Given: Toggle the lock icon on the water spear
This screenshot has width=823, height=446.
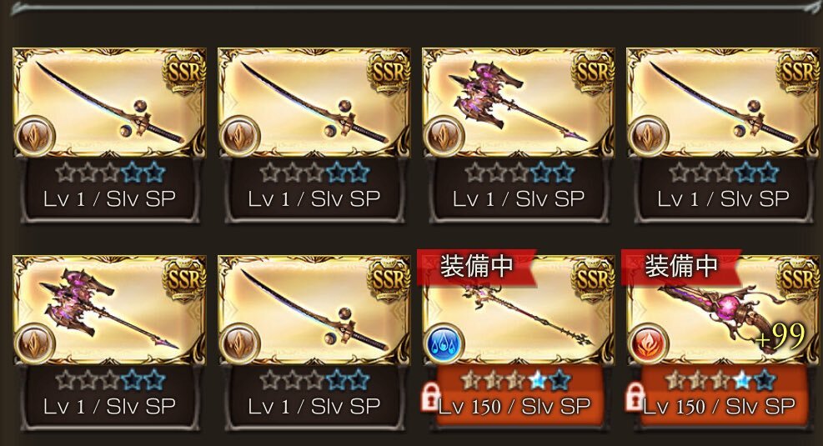Looking at the screenshot, I should (x=430, y=397).
